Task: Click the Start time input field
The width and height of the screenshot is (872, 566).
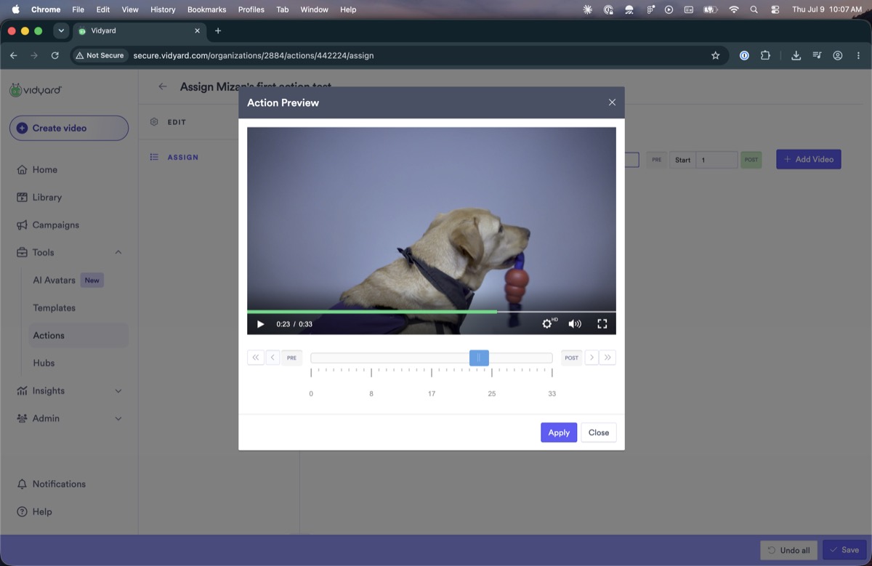Action: (716, 160)
